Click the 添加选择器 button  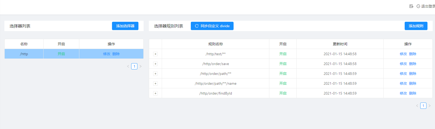click(125, 26)
